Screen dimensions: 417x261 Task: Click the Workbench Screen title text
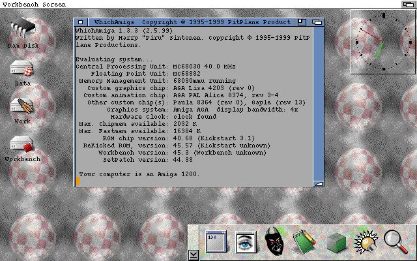(x=34, y=5)
